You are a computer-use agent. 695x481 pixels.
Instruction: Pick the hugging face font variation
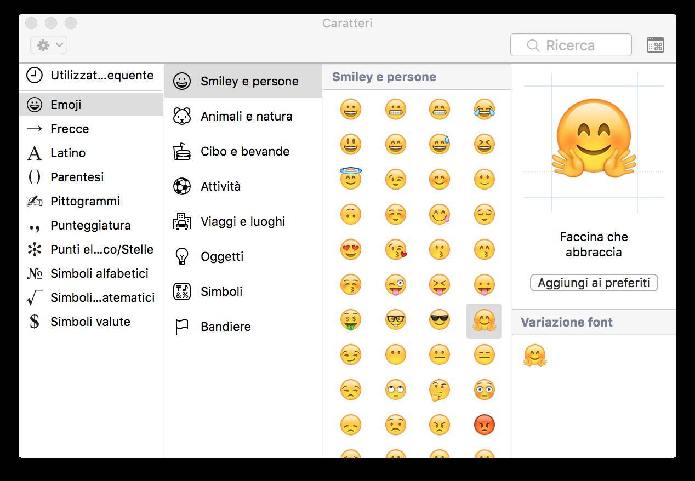[535, 355]
